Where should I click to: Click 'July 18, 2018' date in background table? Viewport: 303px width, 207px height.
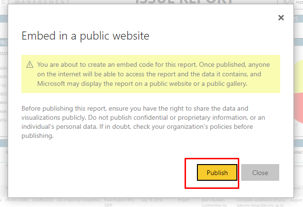point(151,200)
